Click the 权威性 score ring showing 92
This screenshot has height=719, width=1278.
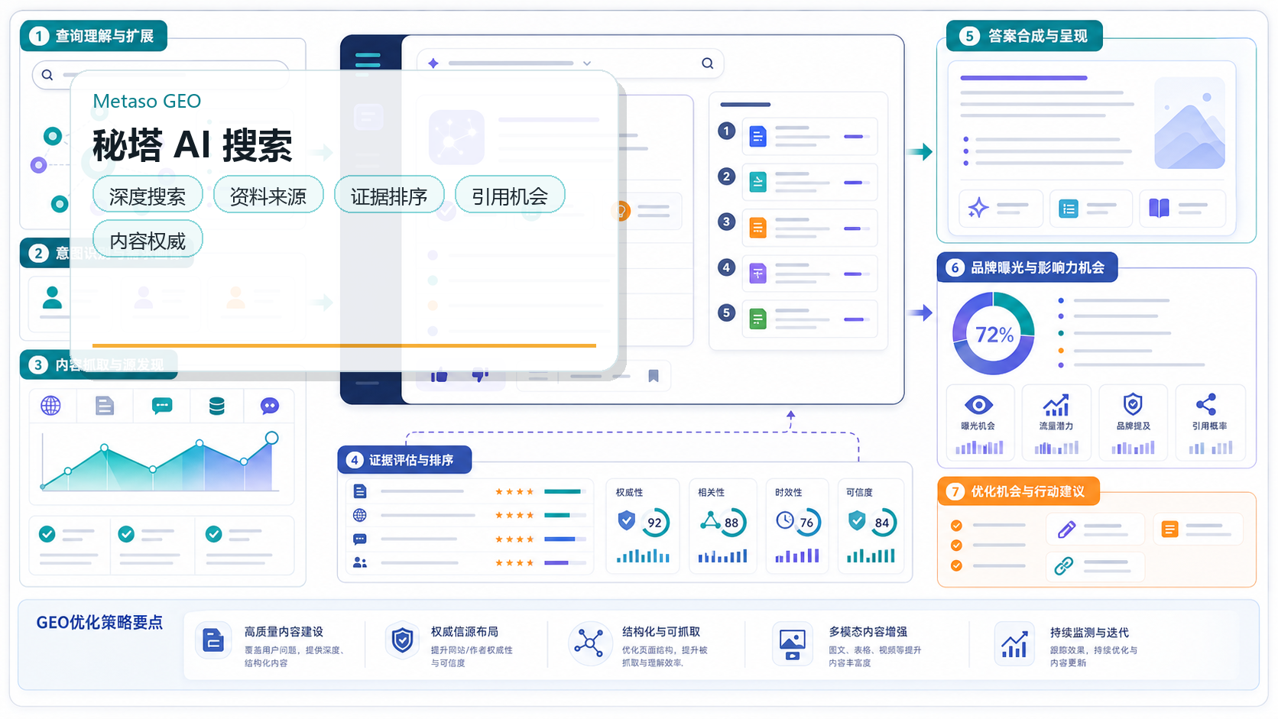pos(654,523)
